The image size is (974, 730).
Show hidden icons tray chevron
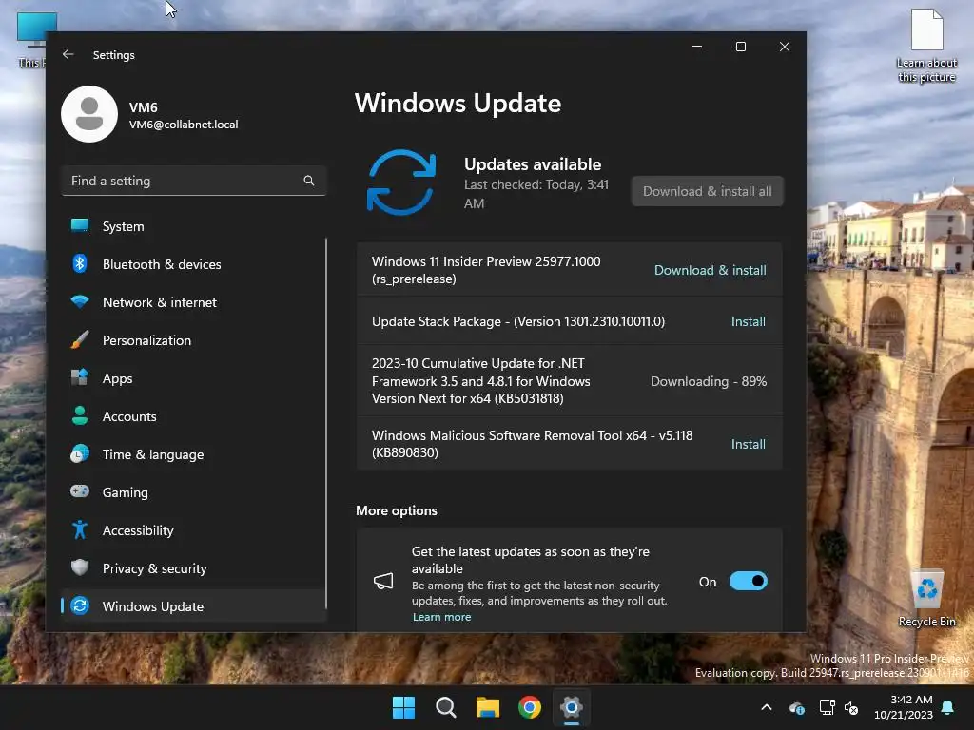(767, 707)
